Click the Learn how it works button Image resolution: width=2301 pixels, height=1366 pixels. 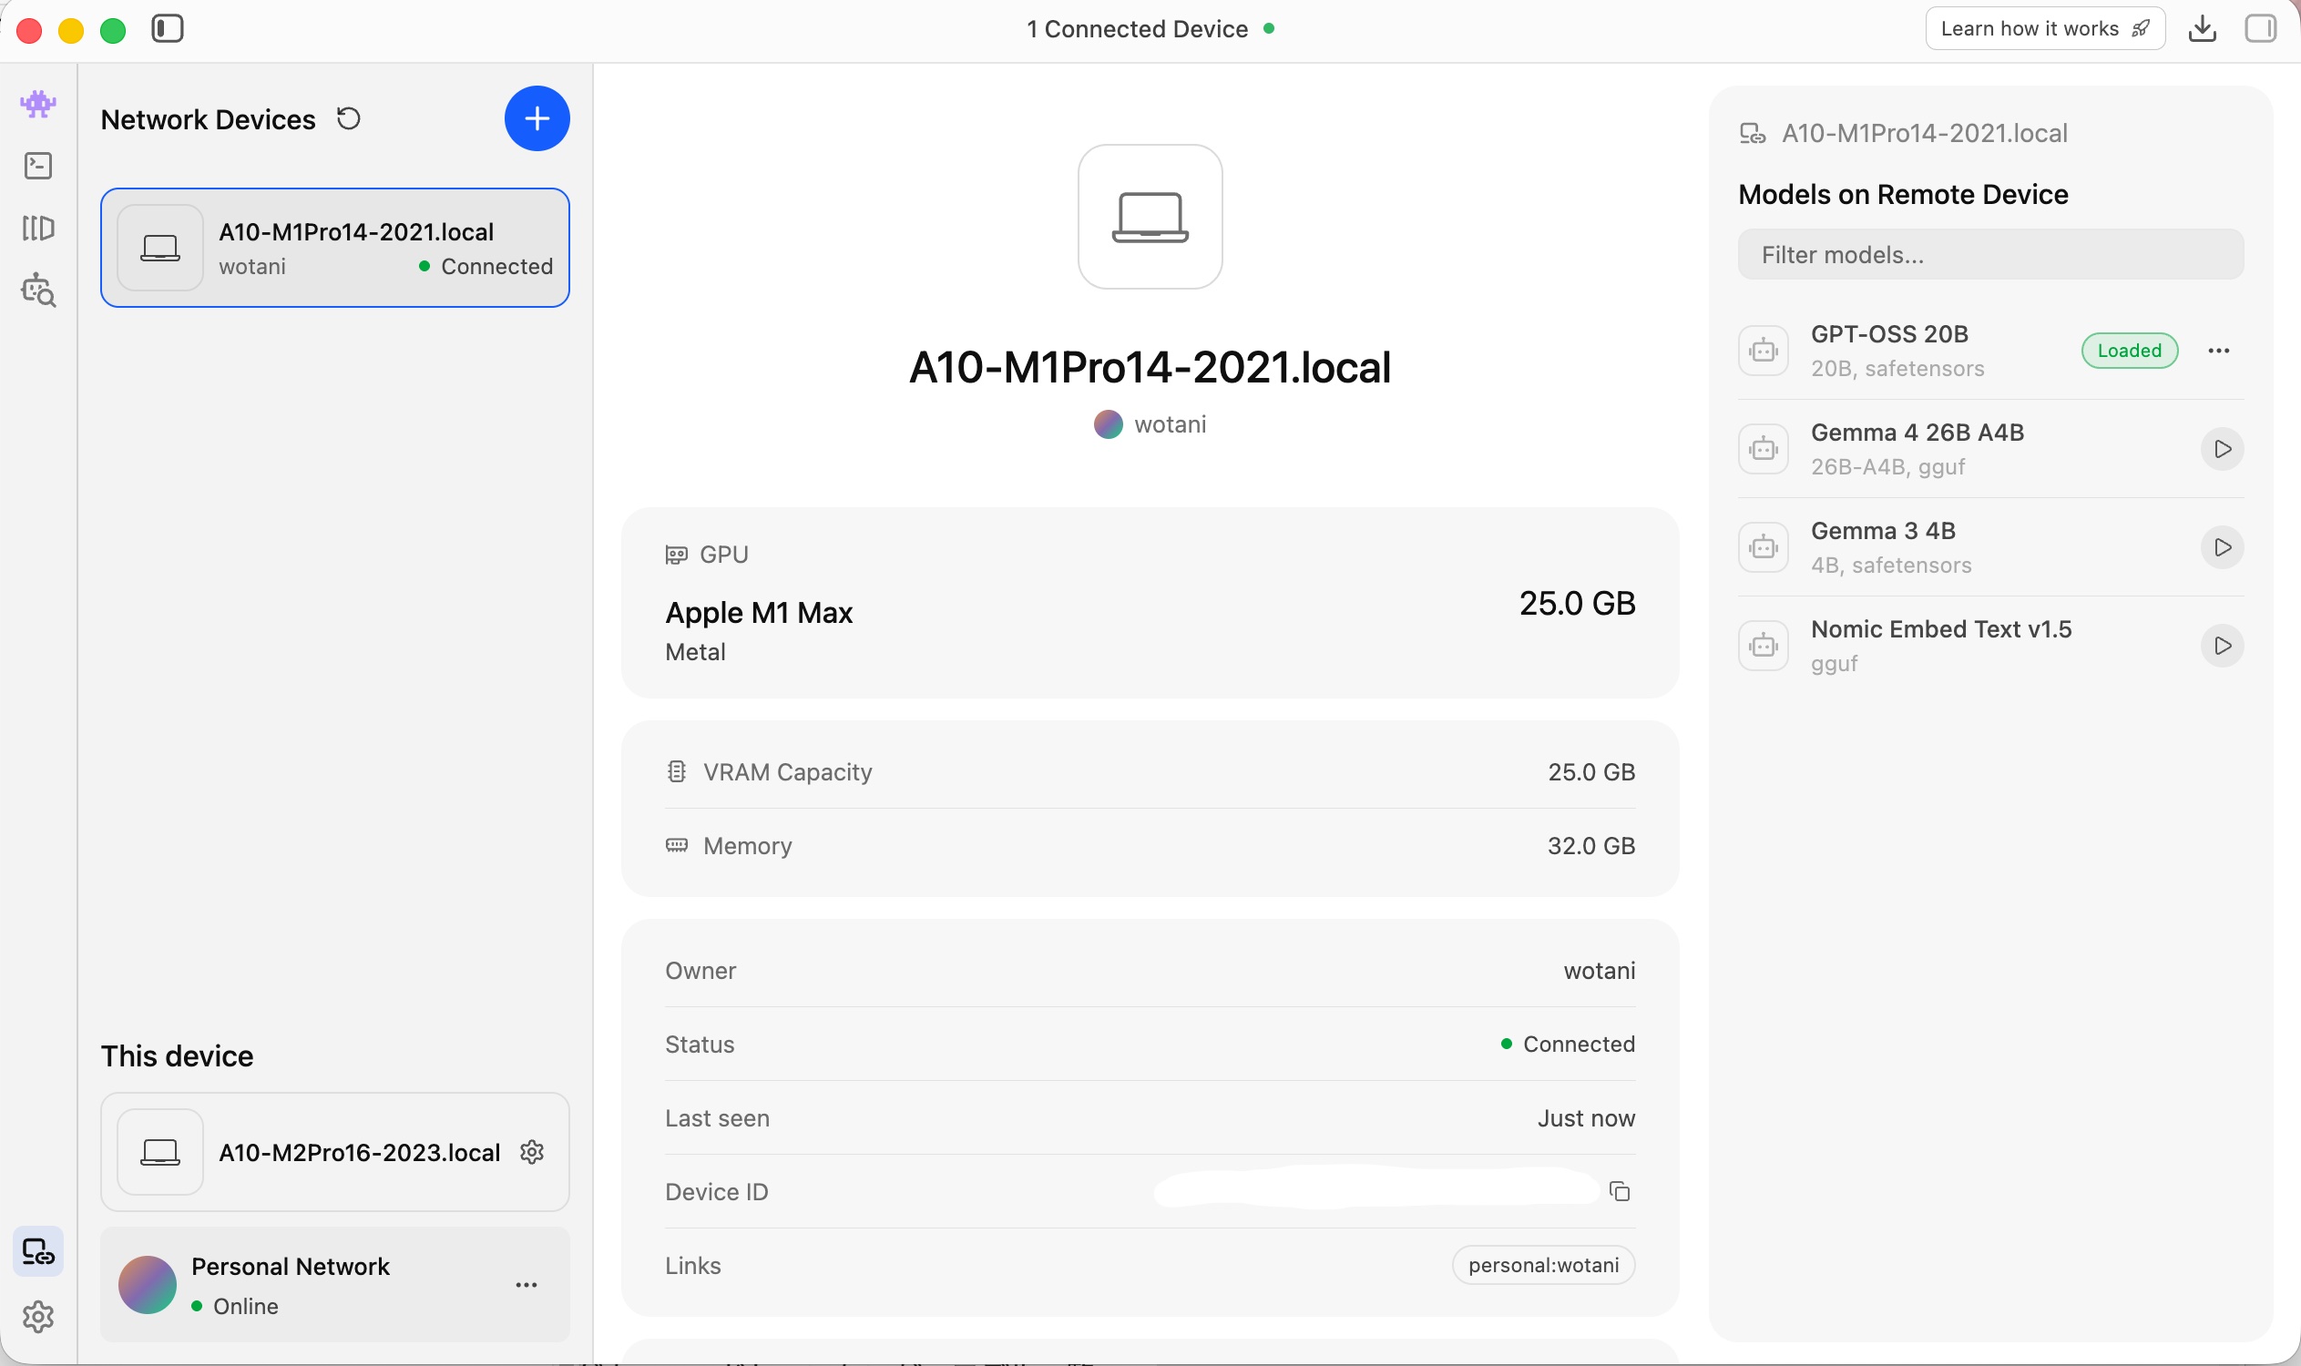coord(2044,29)
